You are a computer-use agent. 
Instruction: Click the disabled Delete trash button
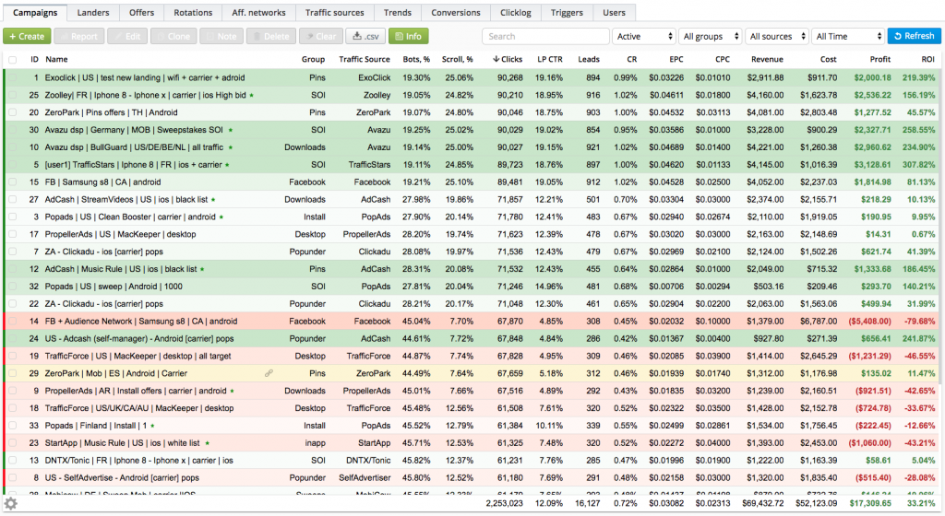click(x=271, y=36)
